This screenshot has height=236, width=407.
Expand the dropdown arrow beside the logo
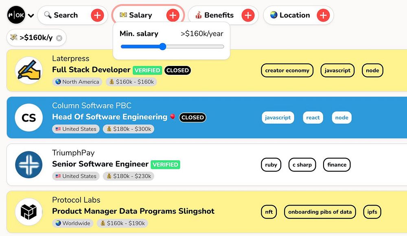(31, 15)
